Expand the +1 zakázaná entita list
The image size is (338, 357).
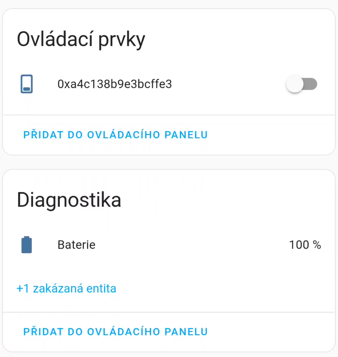pos(66,288)
